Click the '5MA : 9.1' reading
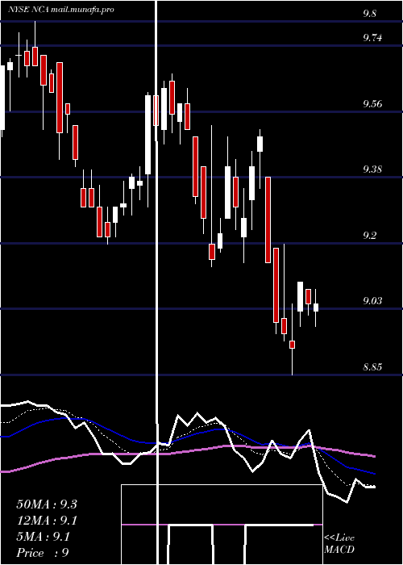403x565 pixels. click(44, 537)
